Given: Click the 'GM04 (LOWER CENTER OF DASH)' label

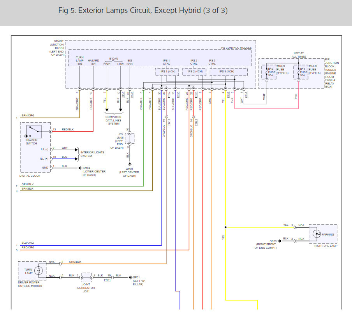Looking at the screenshot, I should click(x=94, y=171).
